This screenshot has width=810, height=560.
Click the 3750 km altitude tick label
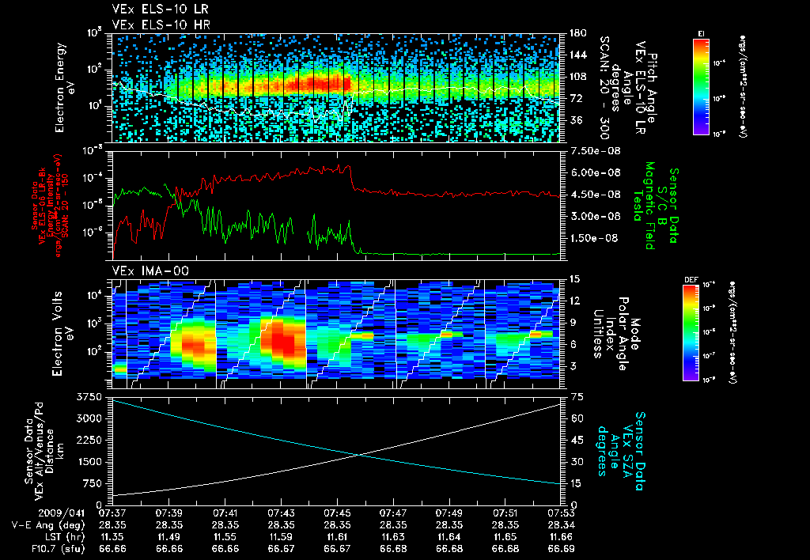pos(89,397)
